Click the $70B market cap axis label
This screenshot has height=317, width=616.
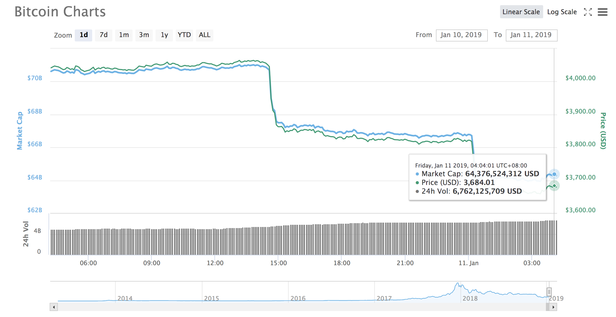(x=35, y=78)
